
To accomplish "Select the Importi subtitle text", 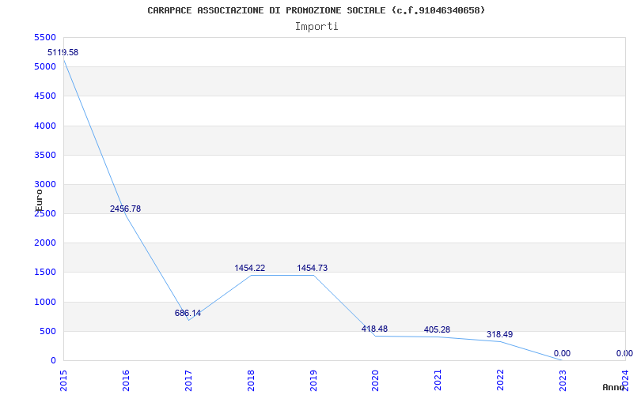I will click(316, 26).
